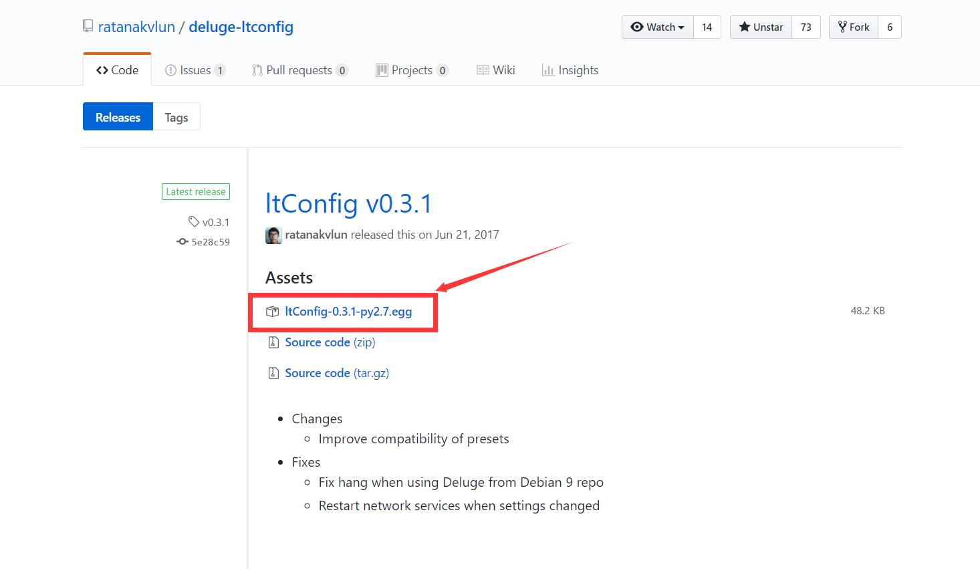Screen dimensions: 980x569
Task: Click the Pull requests count badge 0
Action: (342, 70)
